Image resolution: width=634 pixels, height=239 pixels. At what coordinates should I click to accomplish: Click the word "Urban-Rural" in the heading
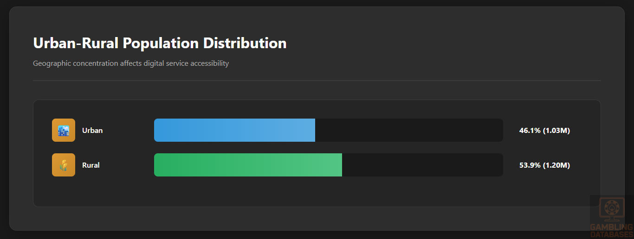[x=76, y=43]
